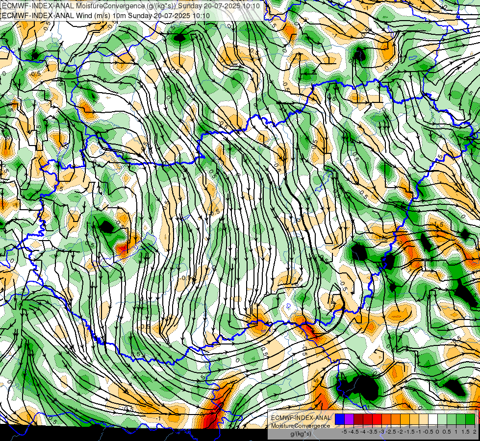Pick legend swatch between -3.5 and -3

[x=377, y=419]
